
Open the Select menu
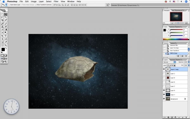(x=49, y=2)
